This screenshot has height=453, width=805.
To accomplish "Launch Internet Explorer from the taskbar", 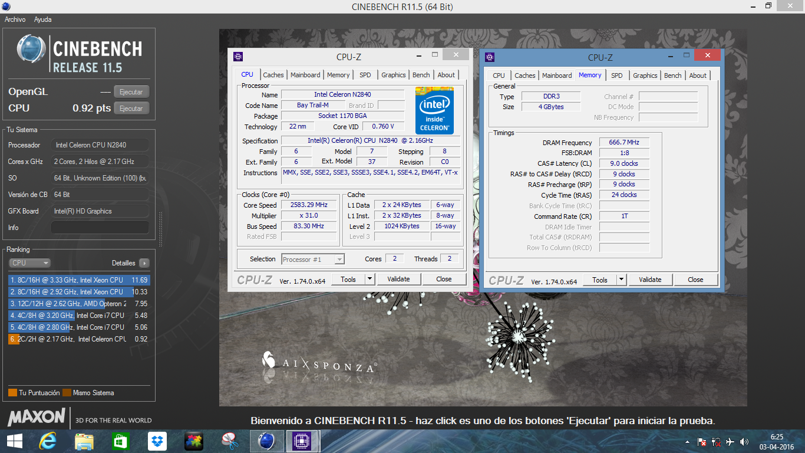I will 48,441.
